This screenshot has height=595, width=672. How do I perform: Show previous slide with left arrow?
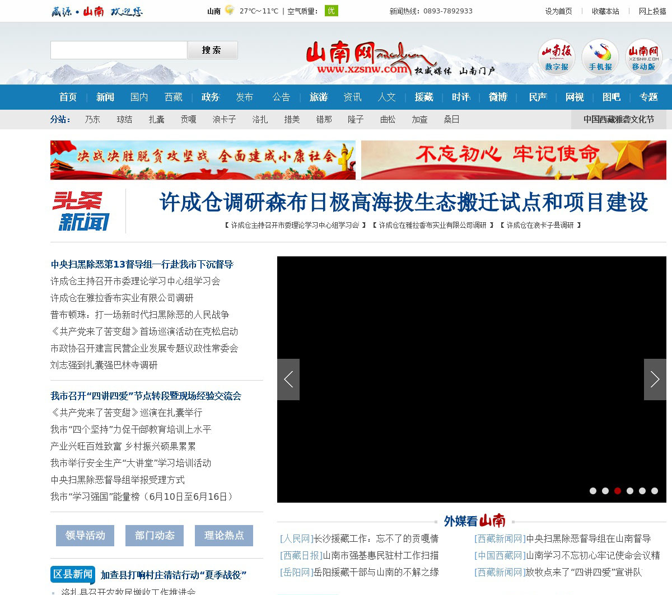tap(288, 380)
